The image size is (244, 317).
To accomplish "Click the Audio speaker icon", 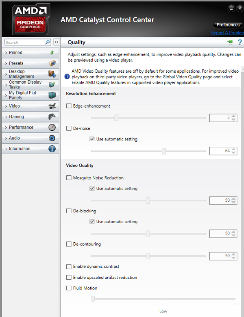I will click(x=52, y=138).
